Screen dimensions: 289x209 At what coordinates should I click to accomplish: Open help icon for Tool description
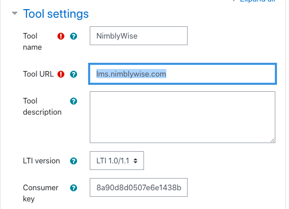click(x=74, y=101)
